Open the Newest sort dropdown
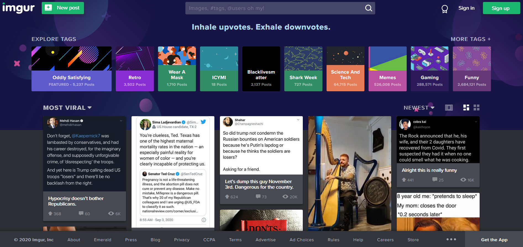Image resolution: width=523 pixels, height=247 pixels. tap(419, 108)
